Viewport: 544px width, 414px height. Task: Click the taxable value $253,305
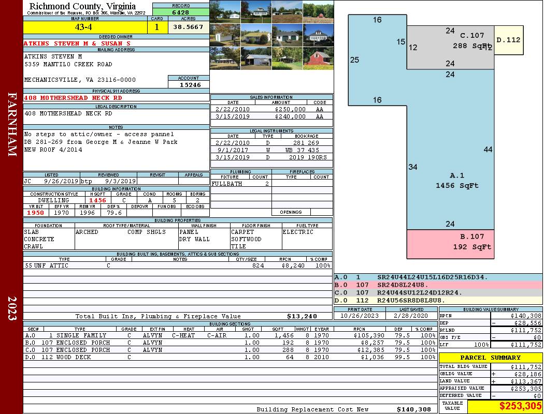505,406
